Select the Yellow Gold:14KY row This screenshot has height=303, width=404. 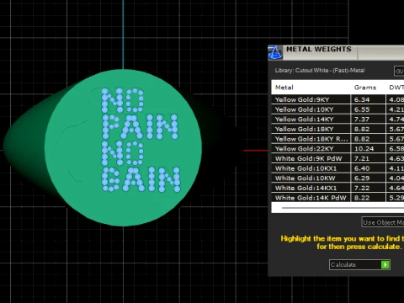tap(338, 120)
